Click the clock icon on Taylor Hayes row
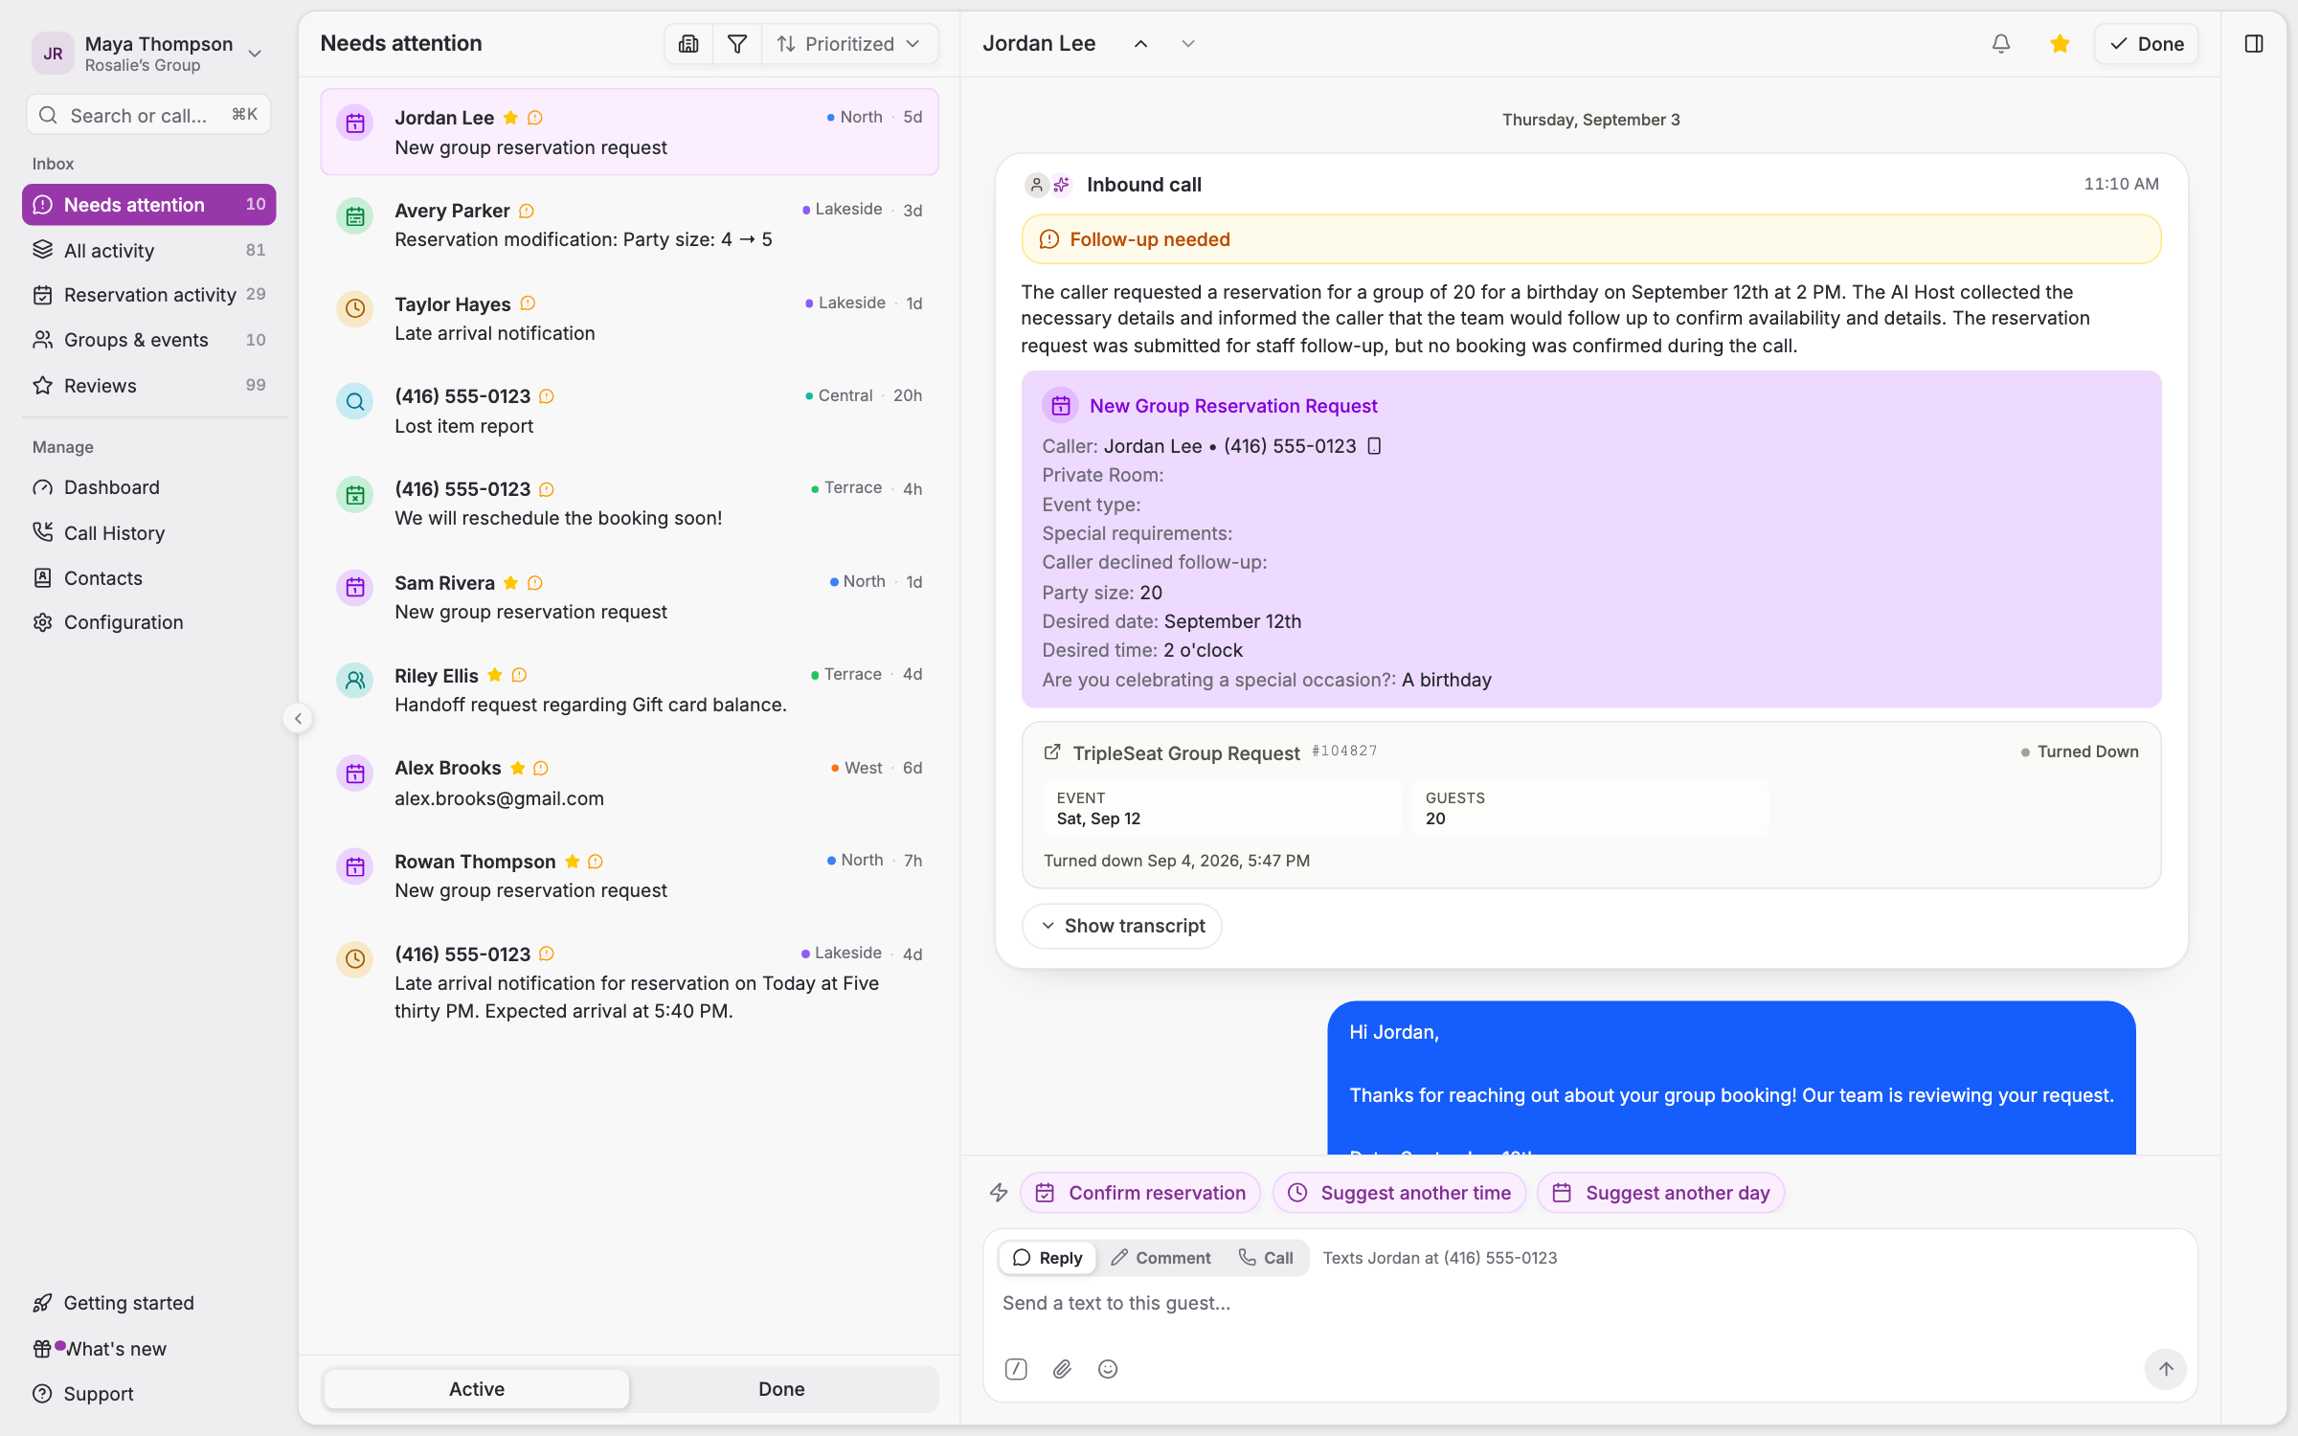Image resolution: width=2298 pixels, height=1436 pixels. (x=355, y=309)
